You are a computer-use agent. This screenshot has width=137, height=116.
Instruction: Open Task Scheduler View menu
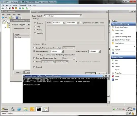point(14,14)
